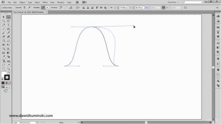This screenshot has width=221, height=124.
Task: Select the Gradient tool
Action: click(x=8, y=53)
